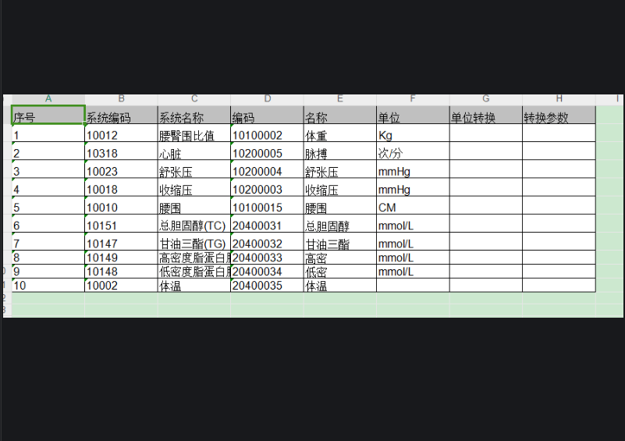Click column F header
Viewport: 625px width, 441px height.
point(413,99)
